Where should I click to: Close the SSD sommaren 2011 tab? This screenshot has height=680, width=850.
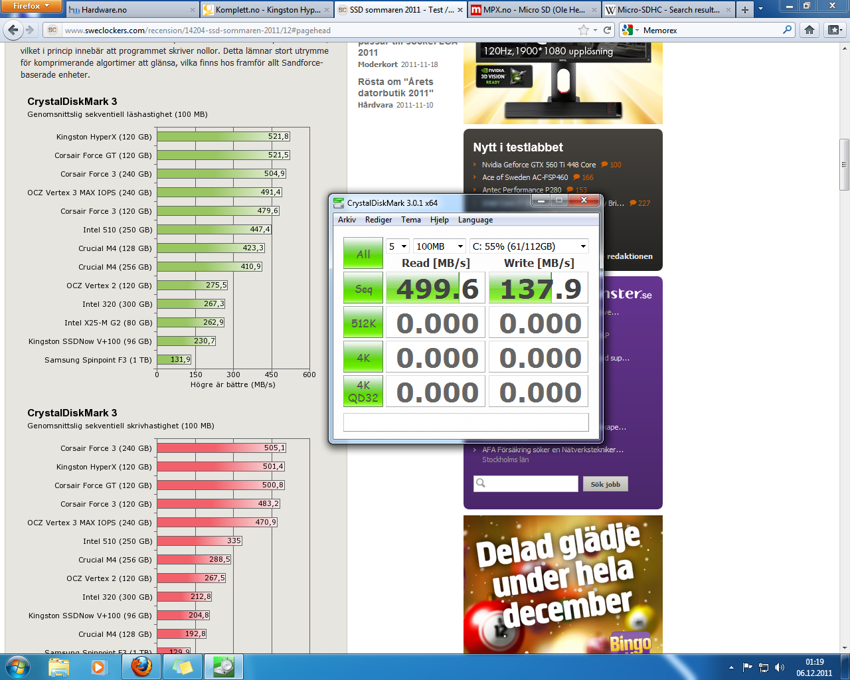tap(460, 10)
